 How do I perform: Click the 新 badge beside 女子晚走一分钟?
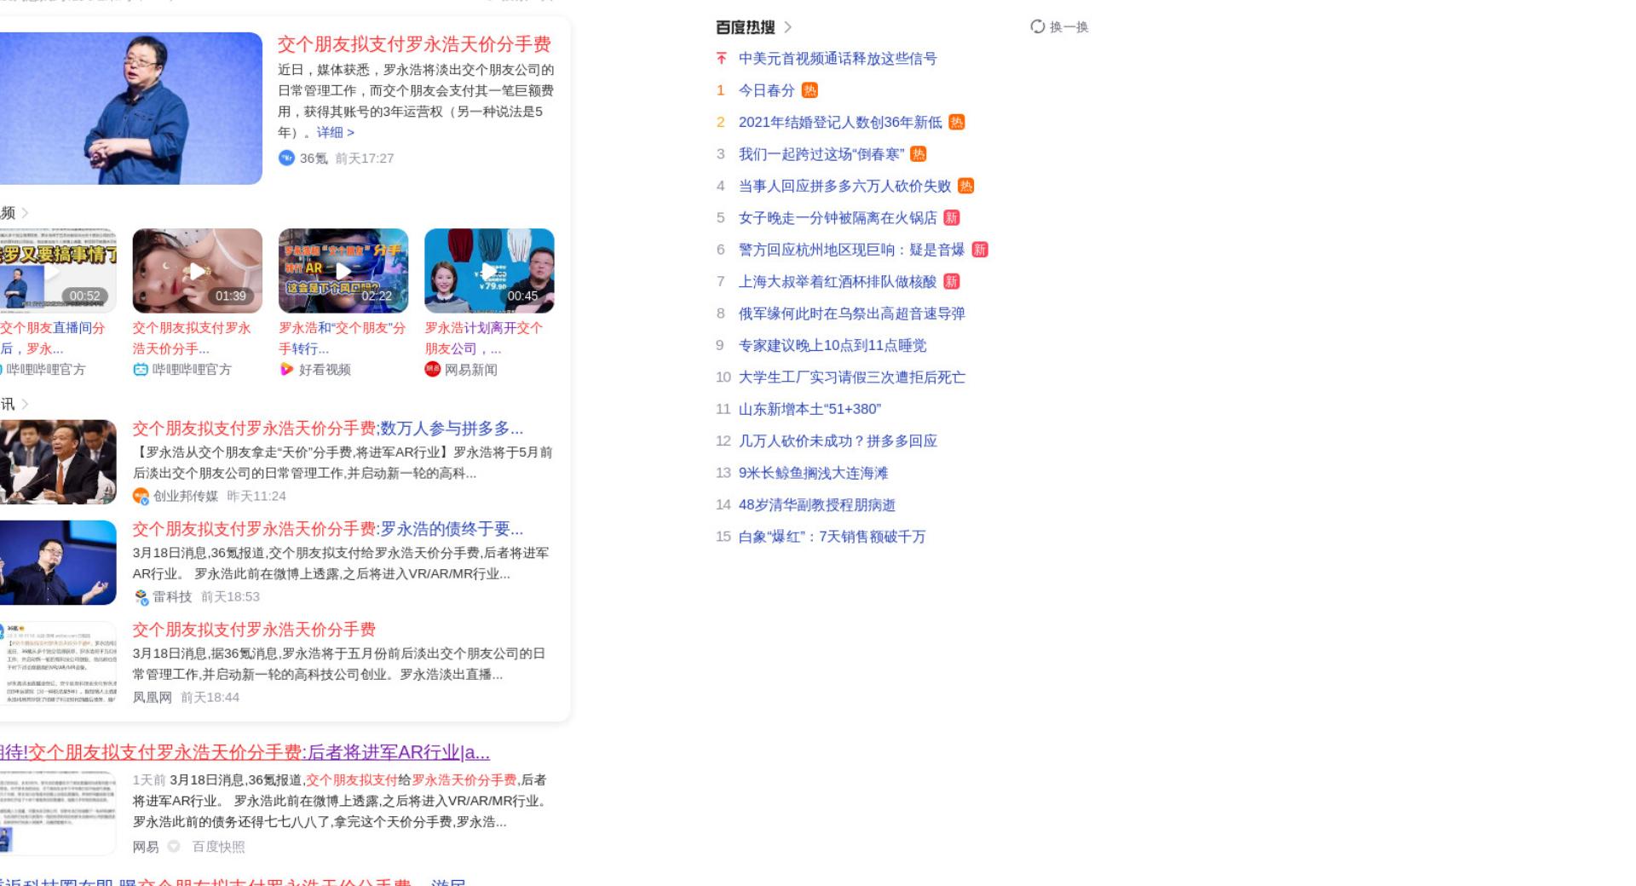[952, 218]
